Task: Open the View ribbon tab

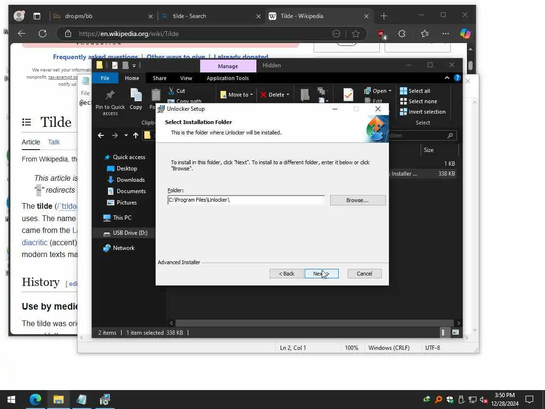Action: tap(186, 78)
